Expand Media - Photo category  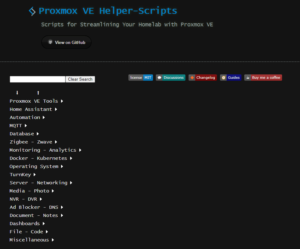click(x=32, y=191)
